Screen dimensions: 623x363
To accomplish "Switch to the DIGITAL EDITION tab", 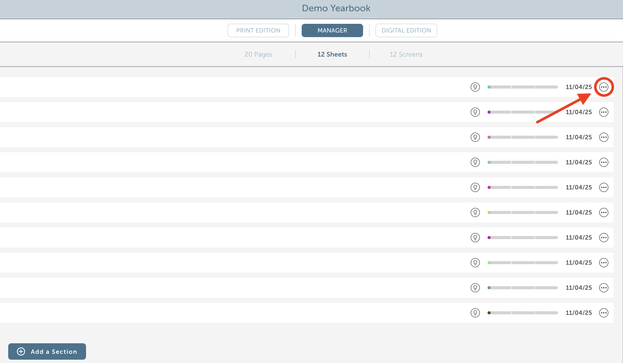I will (x=406, y=30).
